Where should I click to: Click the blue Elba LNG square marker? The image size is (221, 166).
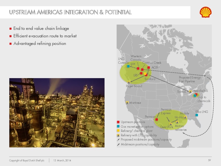tap(197, 115)
